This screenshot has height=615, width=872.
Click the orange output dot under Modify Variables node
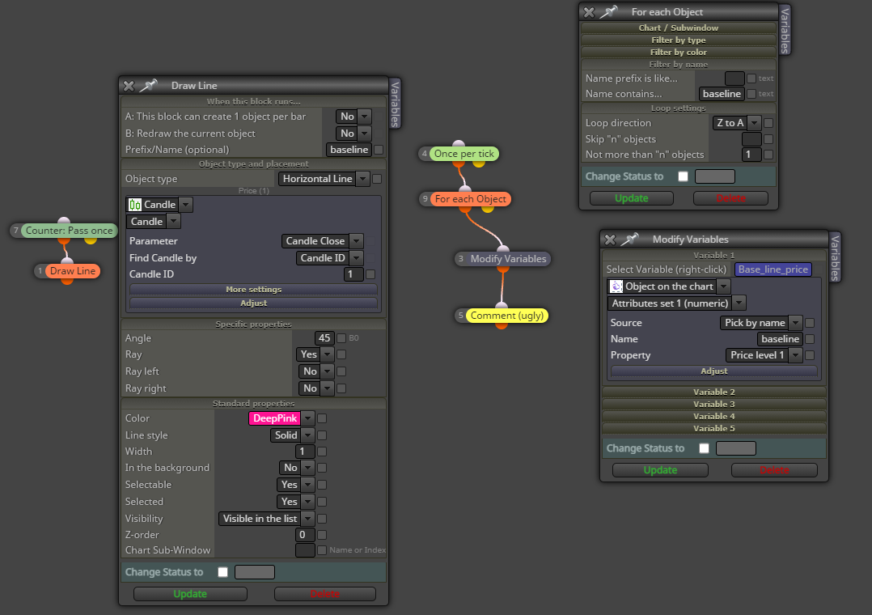click(x=503, y=269)
